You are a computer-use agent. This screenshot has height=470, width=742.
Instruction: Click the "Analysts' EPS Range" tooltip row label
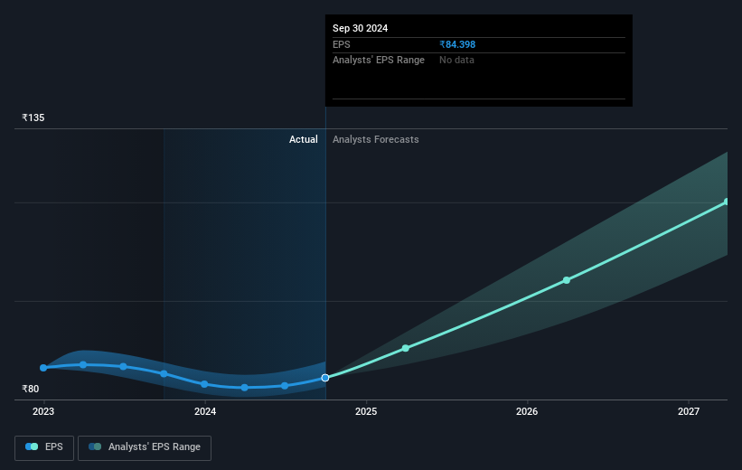379,61
